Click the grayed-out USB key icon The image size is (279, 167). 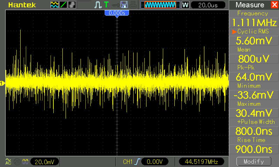tap(116, 5)
